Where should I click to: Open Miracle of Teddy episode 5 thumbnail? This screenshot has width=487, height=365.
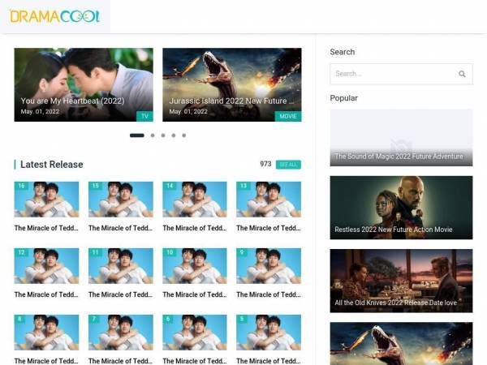coord(269,333)
